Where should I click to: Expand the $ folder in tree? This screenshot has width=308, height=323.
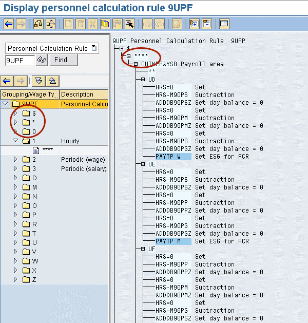pyautogui.click(x=15, y=113)
